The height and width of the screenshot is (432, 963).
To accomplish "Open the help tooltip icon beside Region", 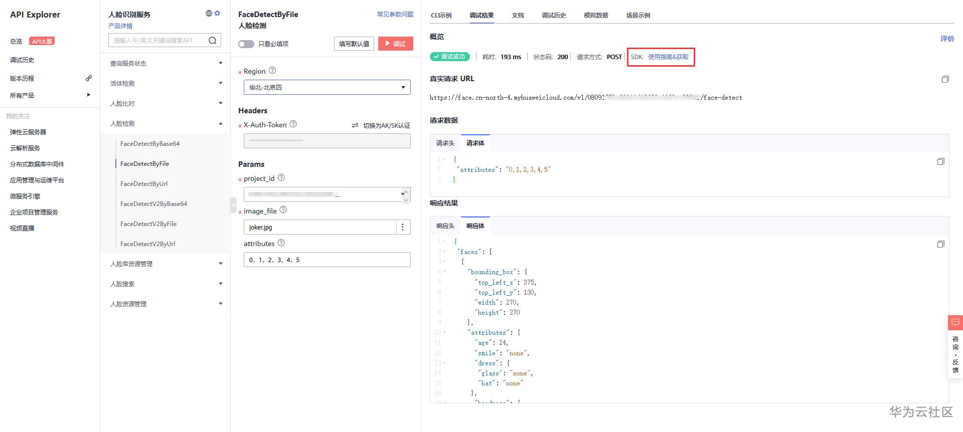I will point(272,71).
